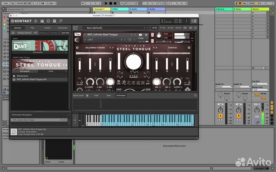The height and width of the screenshot is (172, 276).
Task: Select rack page 17-32 tab
Action: (162, 28)
